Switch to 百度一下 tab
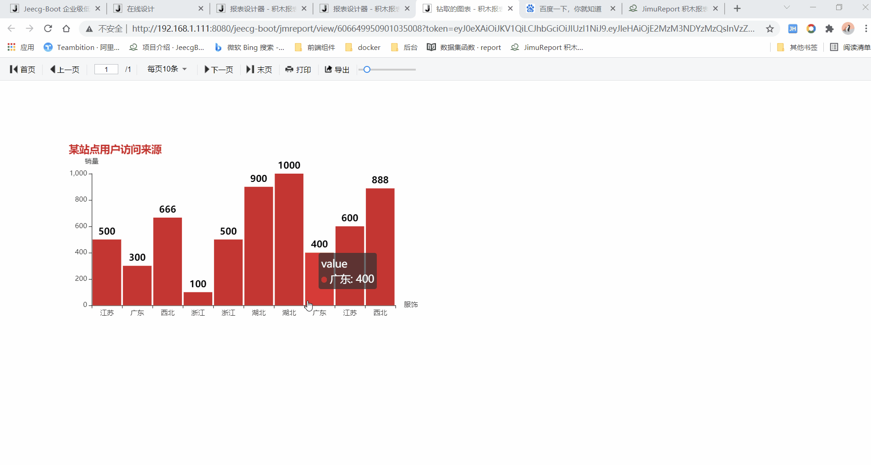The height and width of the screenshot is (465, 871). coord(570,9)
